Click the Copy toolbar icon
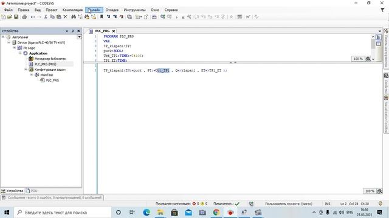Screen dimensions: 389x218 point(52,17)
